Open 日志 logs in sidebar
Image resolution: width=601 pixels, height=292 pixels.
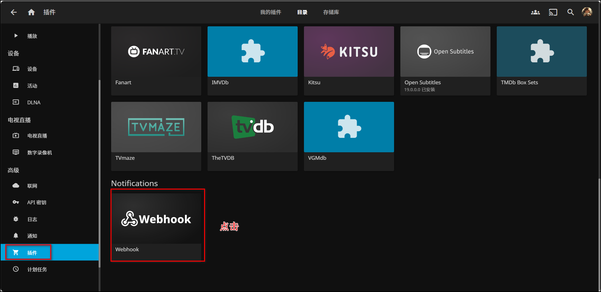(x=32, y=219)
